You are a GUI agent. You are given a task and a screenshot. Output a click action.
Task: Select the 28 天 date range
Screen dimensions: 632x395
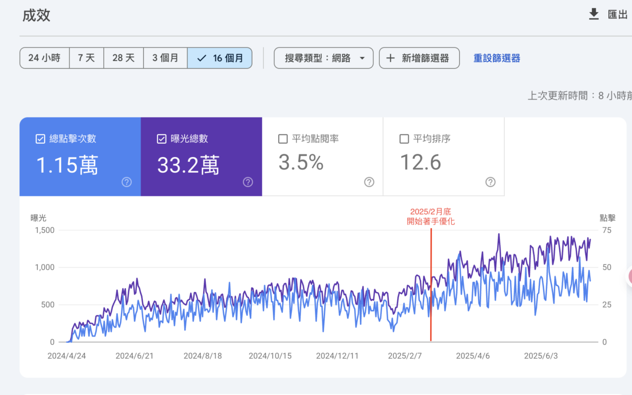click(123, 58)
